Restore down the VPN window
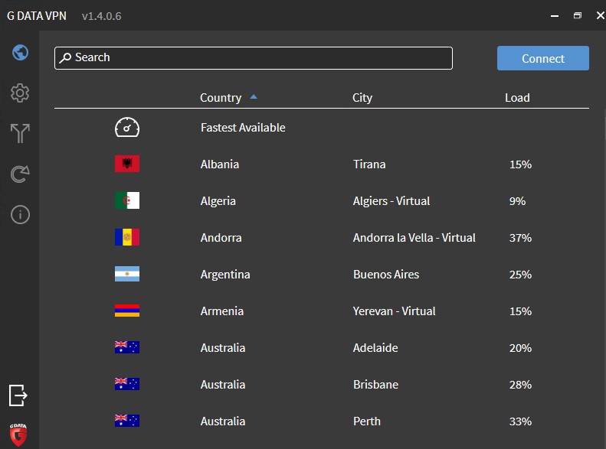Viewport: 606px width, 449px height. tap(578, 15)
